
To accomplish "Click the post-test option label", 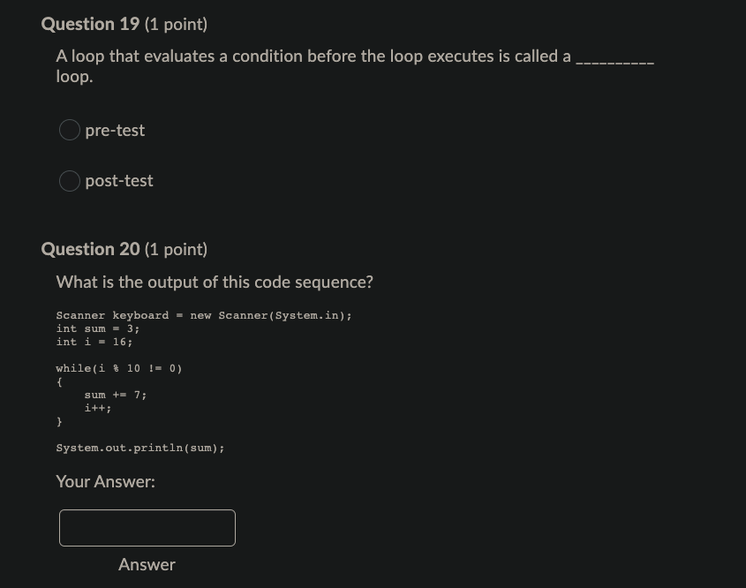I will click(118, 180).
